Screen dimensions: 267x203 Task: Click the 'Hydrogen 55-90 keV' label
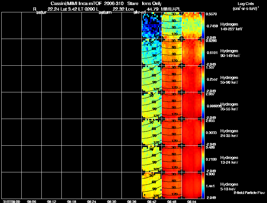pyautogui.click(x=229, y=80)
